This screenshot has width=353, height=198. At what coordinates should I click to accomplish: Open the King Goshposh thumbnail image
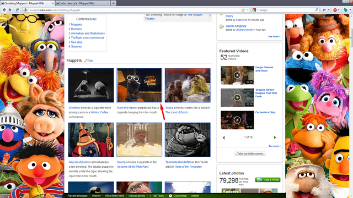91,140
